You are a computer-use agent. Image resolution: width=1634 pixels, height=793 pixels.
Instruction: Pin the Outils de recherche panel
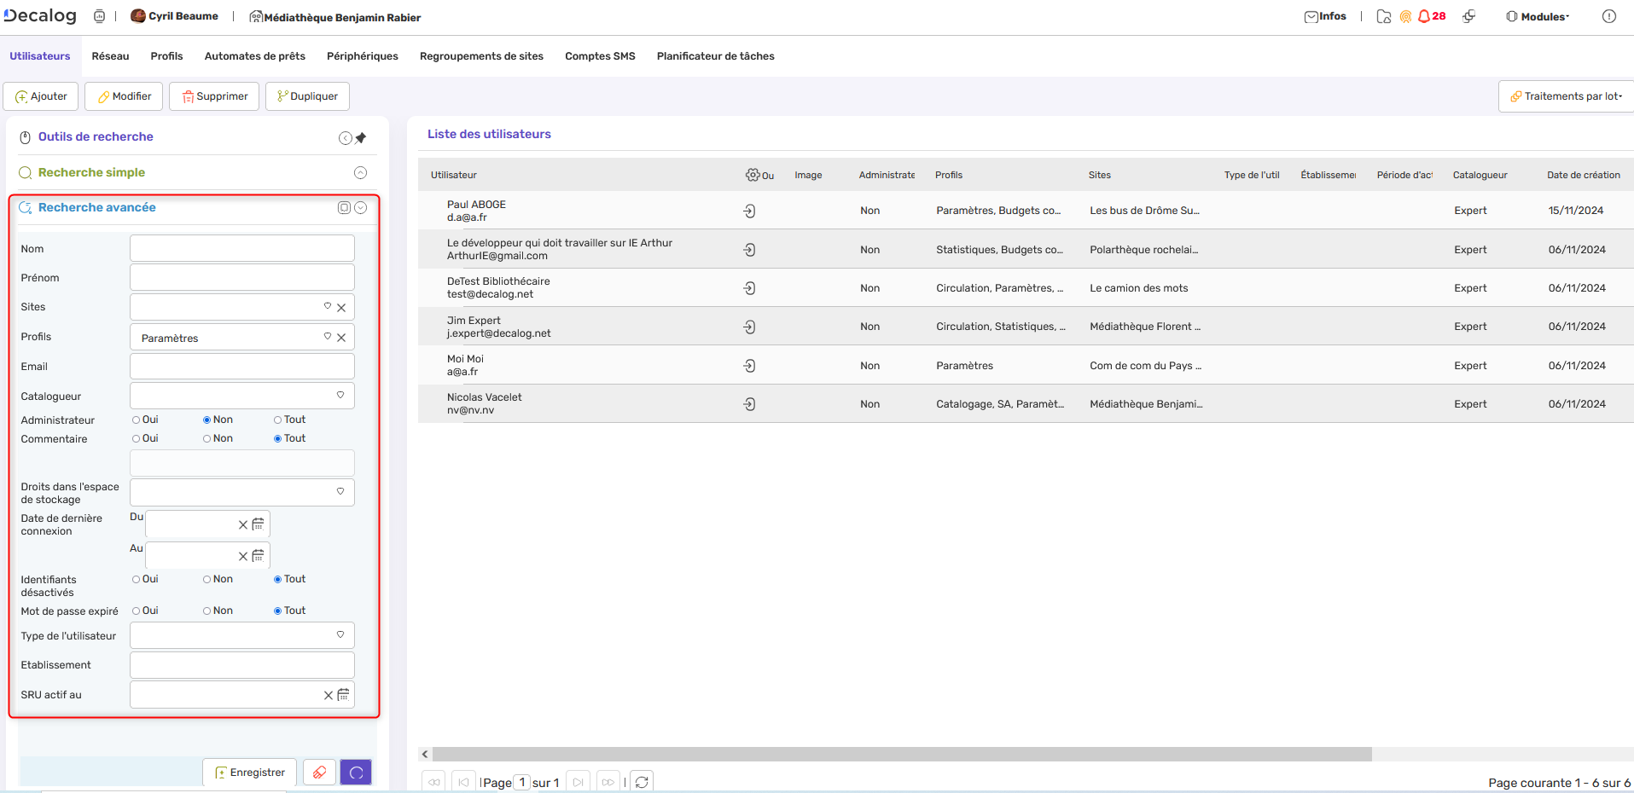coord(361,136)
